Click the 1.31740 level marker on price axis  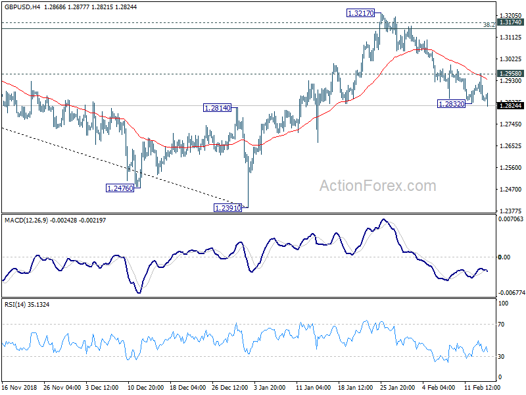coord(510,22)
